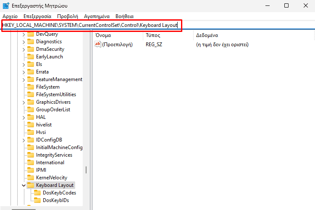315x210 pixels.
Task: Click the IntegrityServices folder icon
Action: [31, 155]
